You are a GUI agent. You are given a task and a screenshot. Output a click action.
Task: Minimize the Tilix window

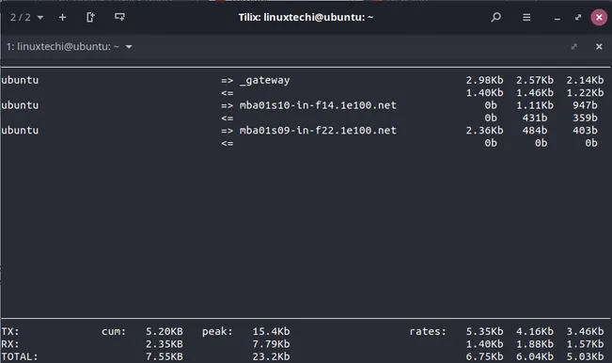(x=557, y=19)
